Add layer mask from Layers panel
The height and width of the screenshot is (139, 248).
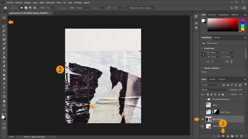(223, 136)
